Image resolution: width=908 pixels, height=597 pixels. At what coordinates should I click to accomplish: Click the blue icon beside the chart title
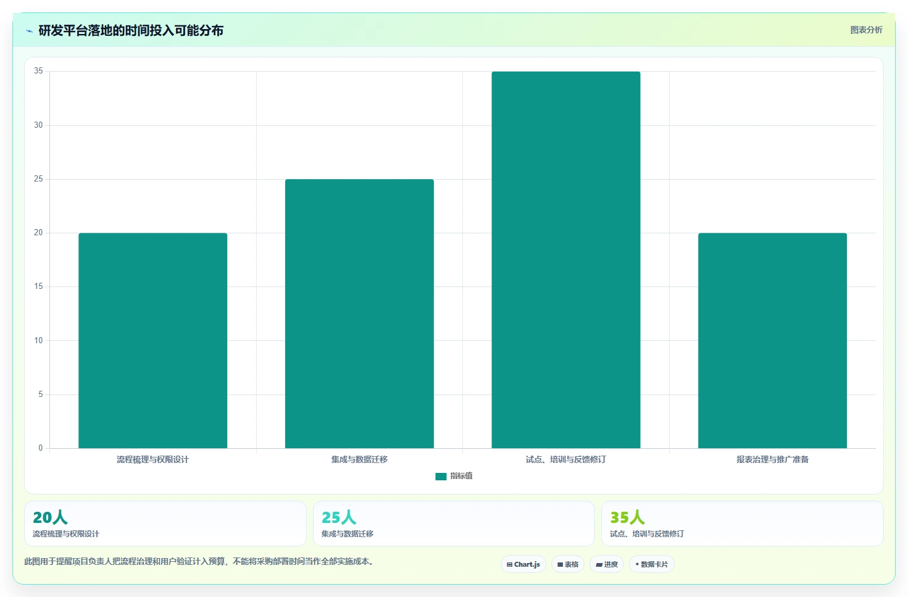29,31
